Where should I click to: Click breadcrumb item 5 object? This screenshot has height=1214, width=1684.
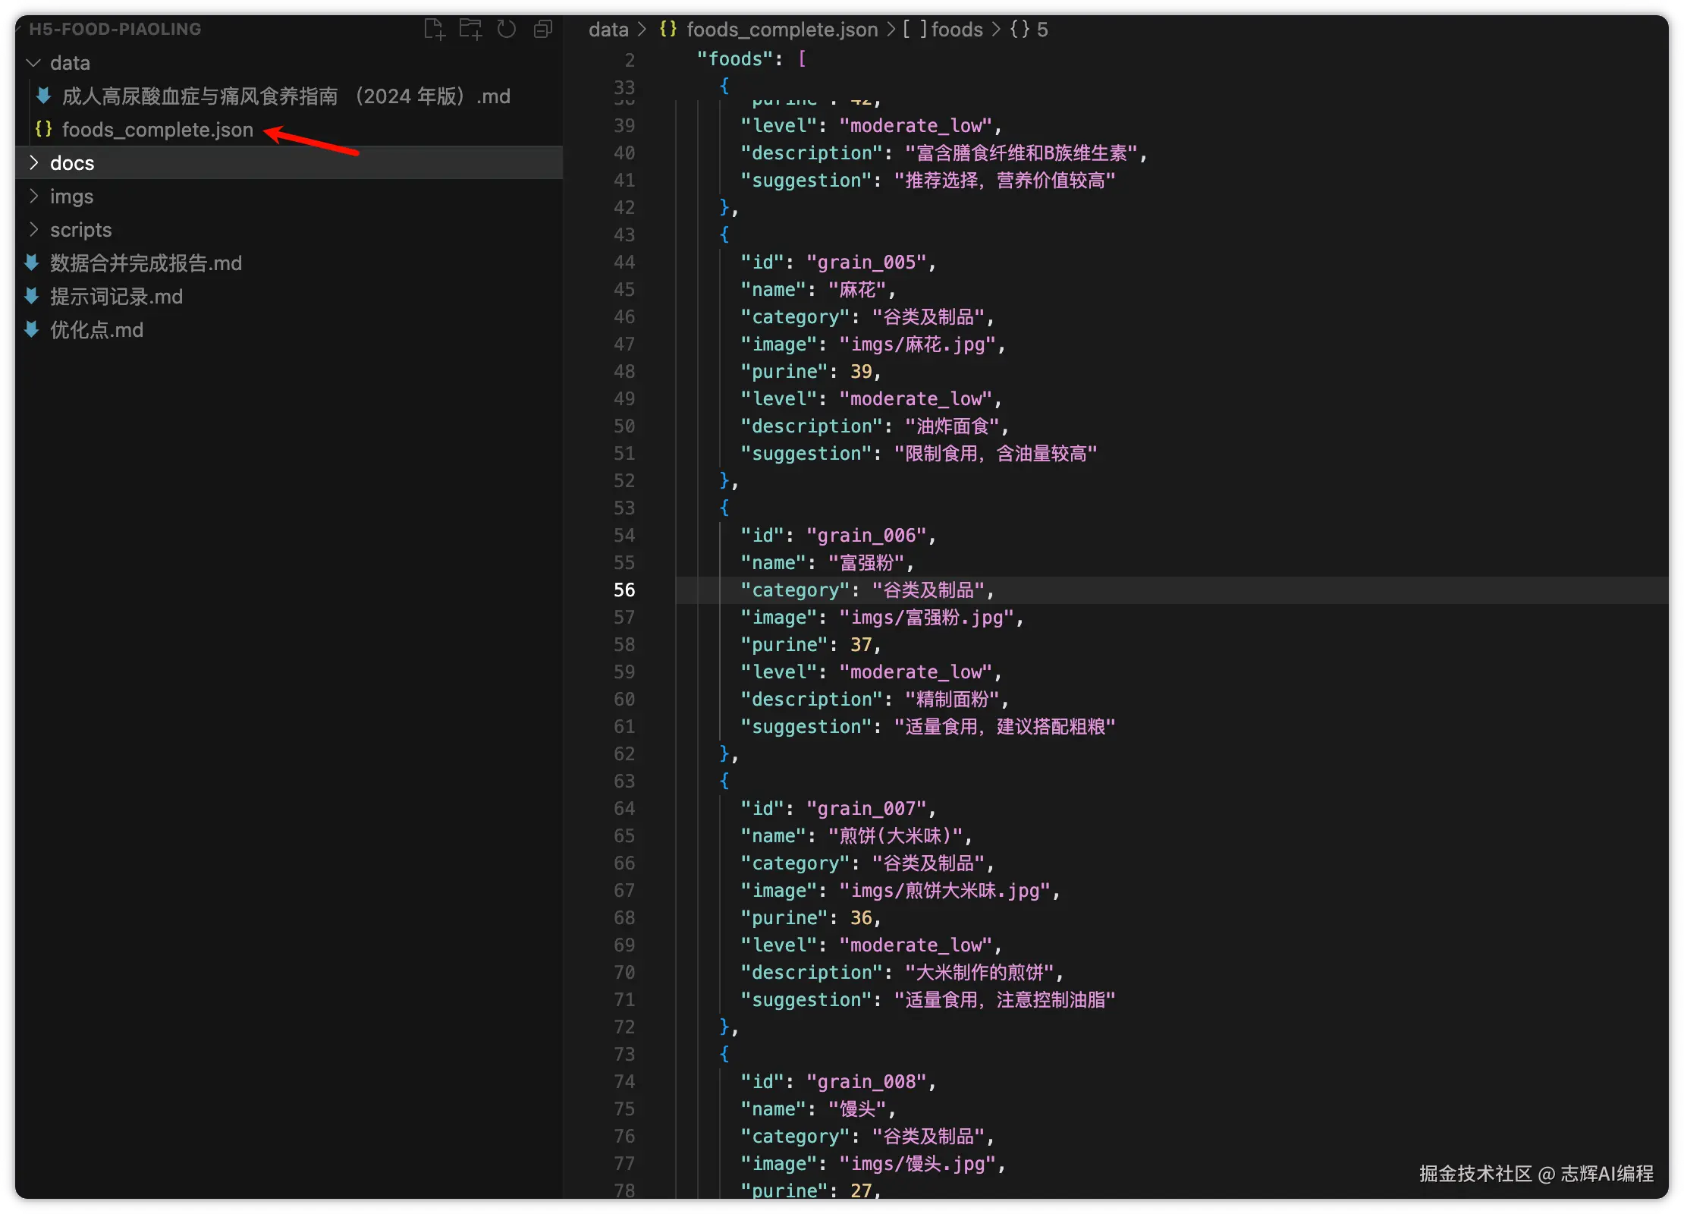(x=1032, y=30)
